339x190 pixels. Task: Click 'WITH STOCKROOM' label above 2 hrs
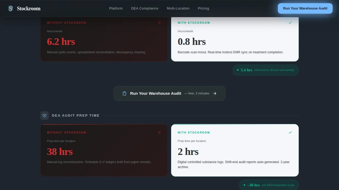(194, 132)
